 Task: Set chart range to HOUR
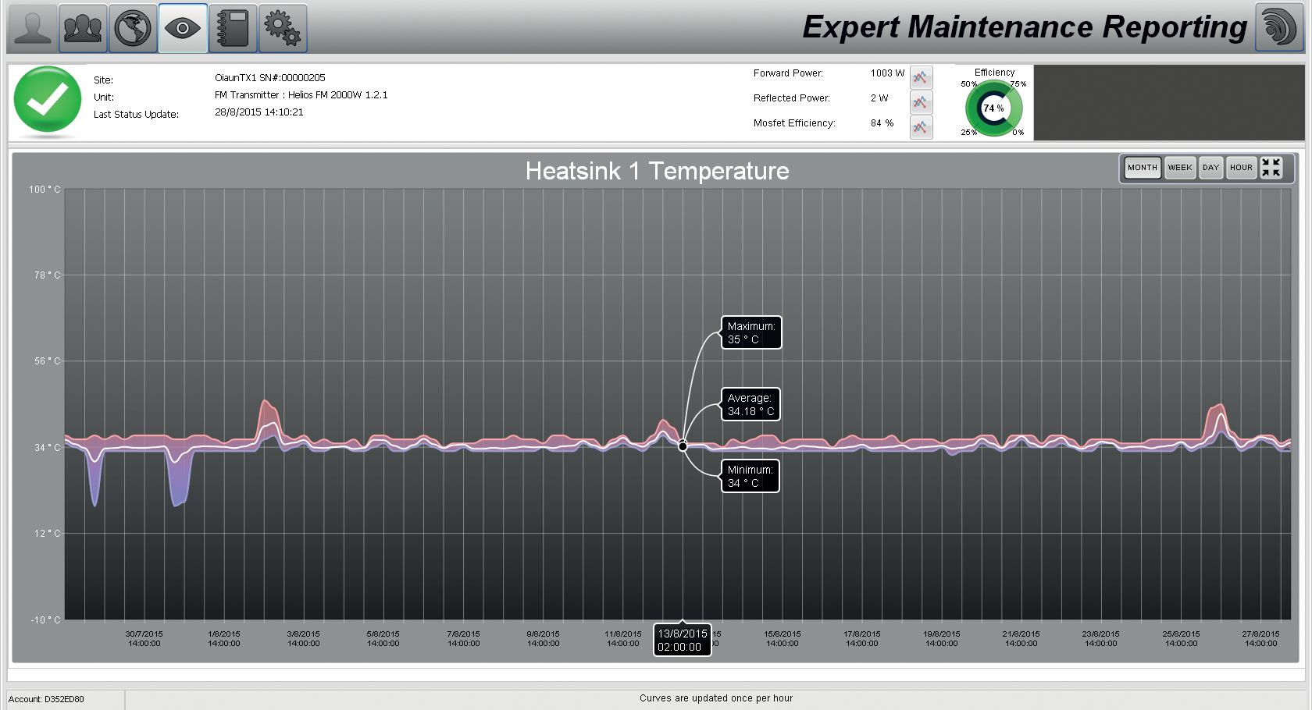(x=1241, y=168)
